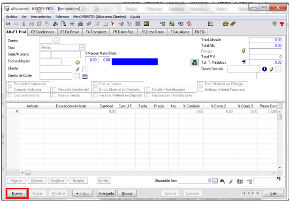This screenshot has width=290, height=202.
Task: Switch to F8 EDI tab
Action: [200, 32]
